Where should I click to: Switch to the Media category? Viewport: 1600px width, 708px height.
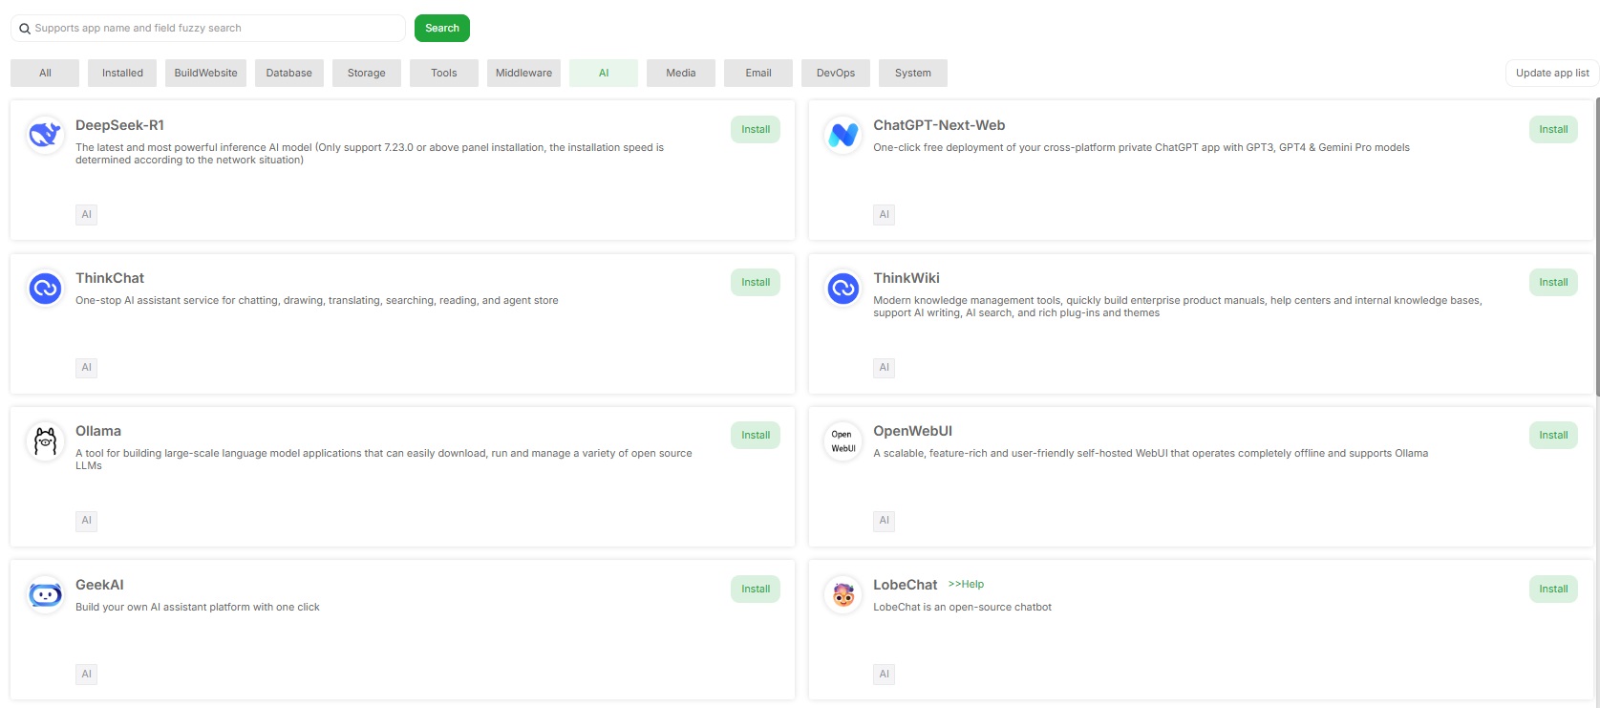[x=681, y=73]
